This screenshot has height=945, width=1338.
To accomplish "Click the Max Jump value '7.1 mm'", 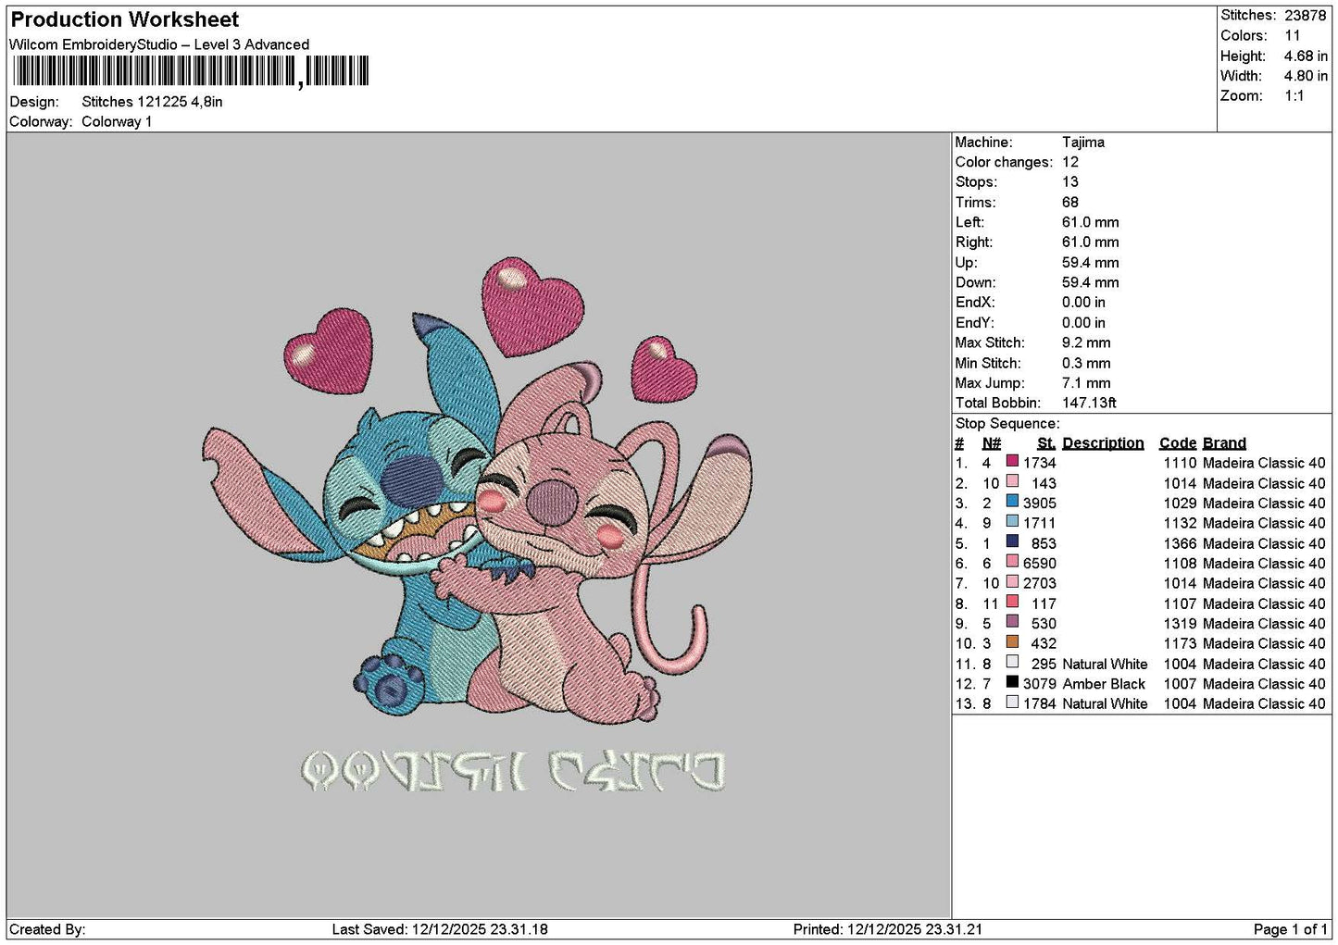I will click(1086, 383).
